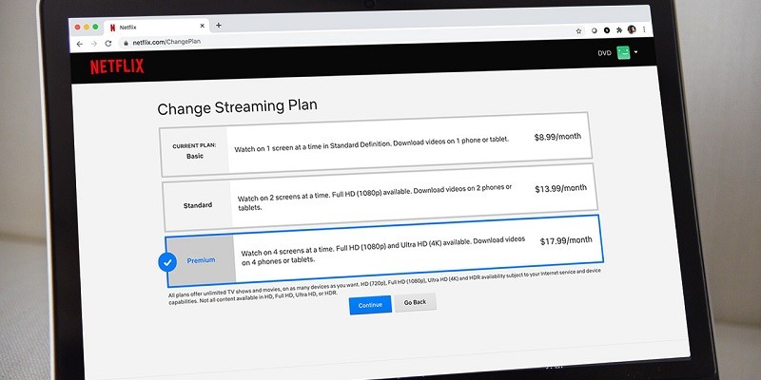
Task: Open the DVD link in header
Action: tap(604, 53)
